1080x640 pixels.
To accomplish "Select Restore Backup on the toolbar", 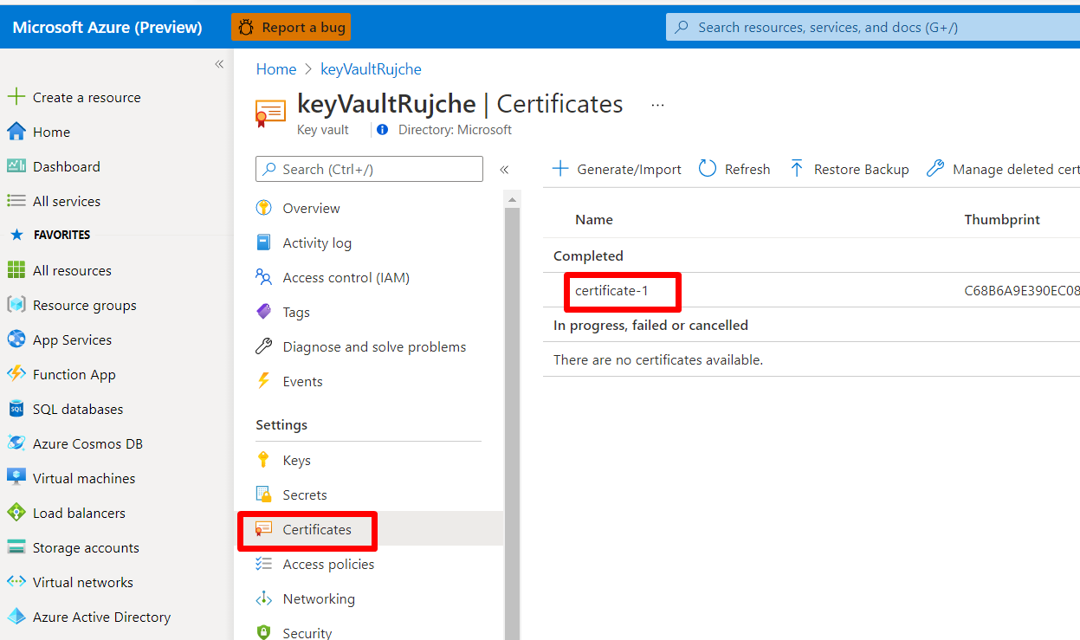I will 849,169.
